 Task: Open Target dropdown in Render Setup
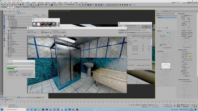coord(133,26)
